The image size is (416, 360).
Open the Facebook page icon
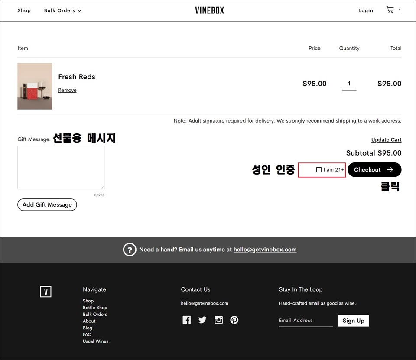(x=186, y=320)
